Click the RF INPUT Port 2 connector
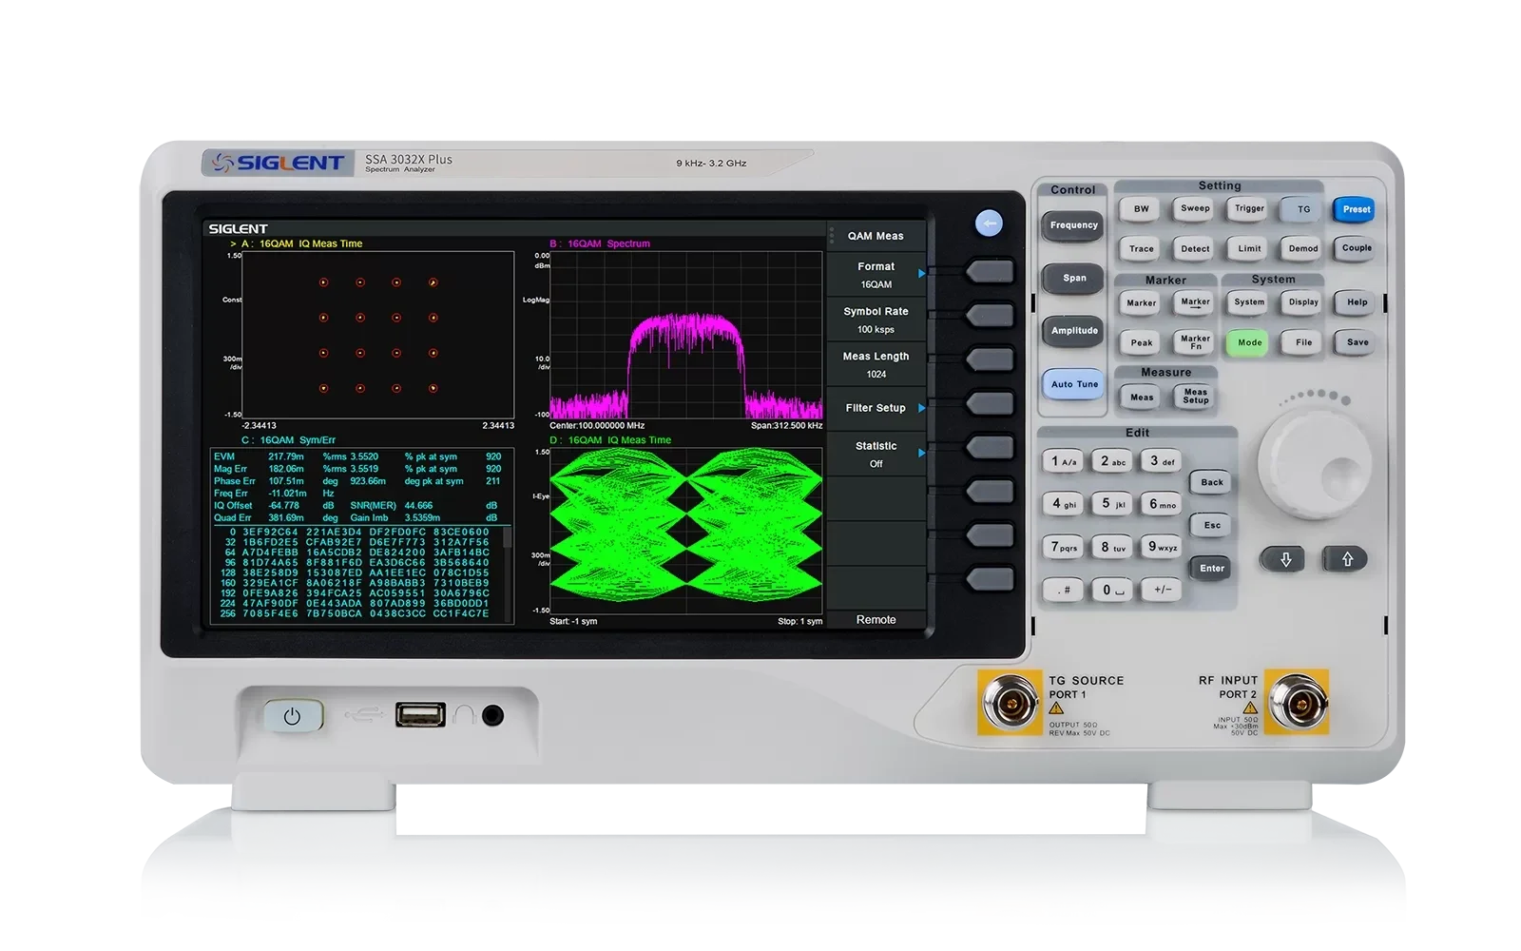The image size is (1521, 951). pos(1299,704)
